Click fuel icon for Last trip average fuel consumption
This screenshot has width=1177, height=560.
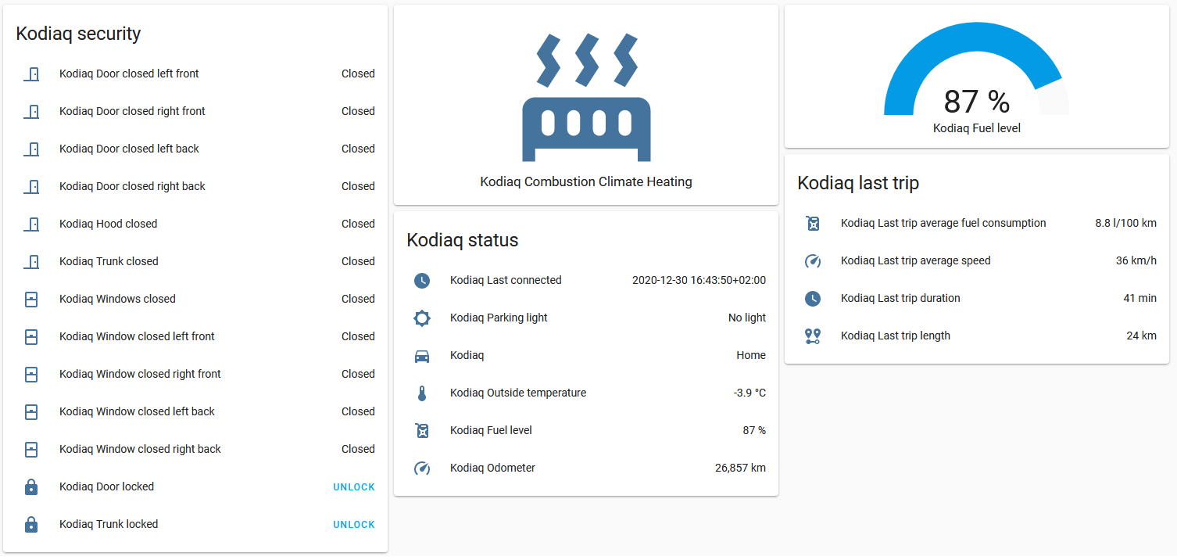click(813, 223)
